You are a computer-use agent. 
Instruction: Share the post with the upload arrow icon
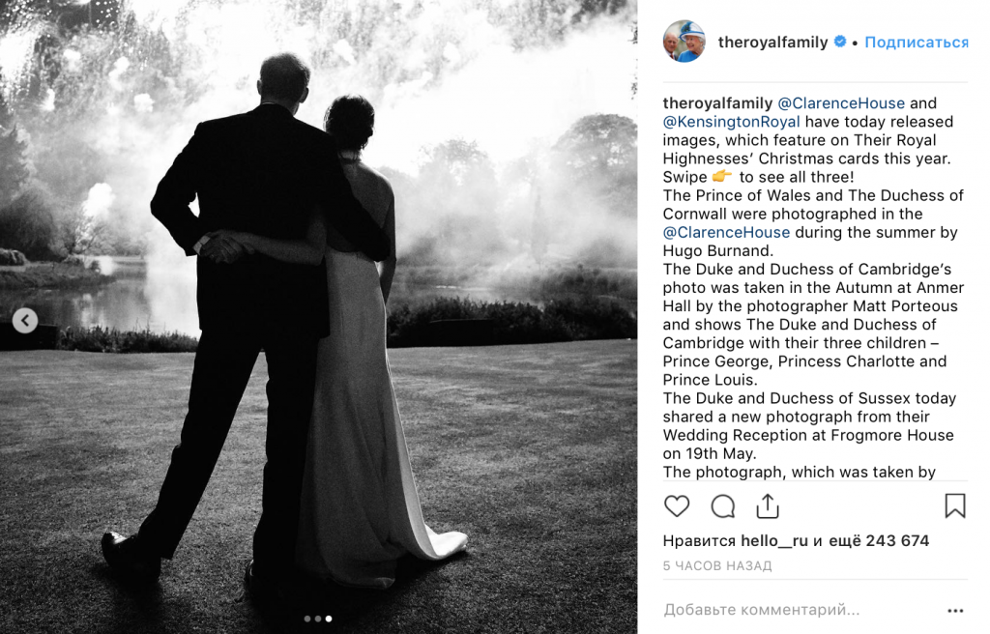768,506
